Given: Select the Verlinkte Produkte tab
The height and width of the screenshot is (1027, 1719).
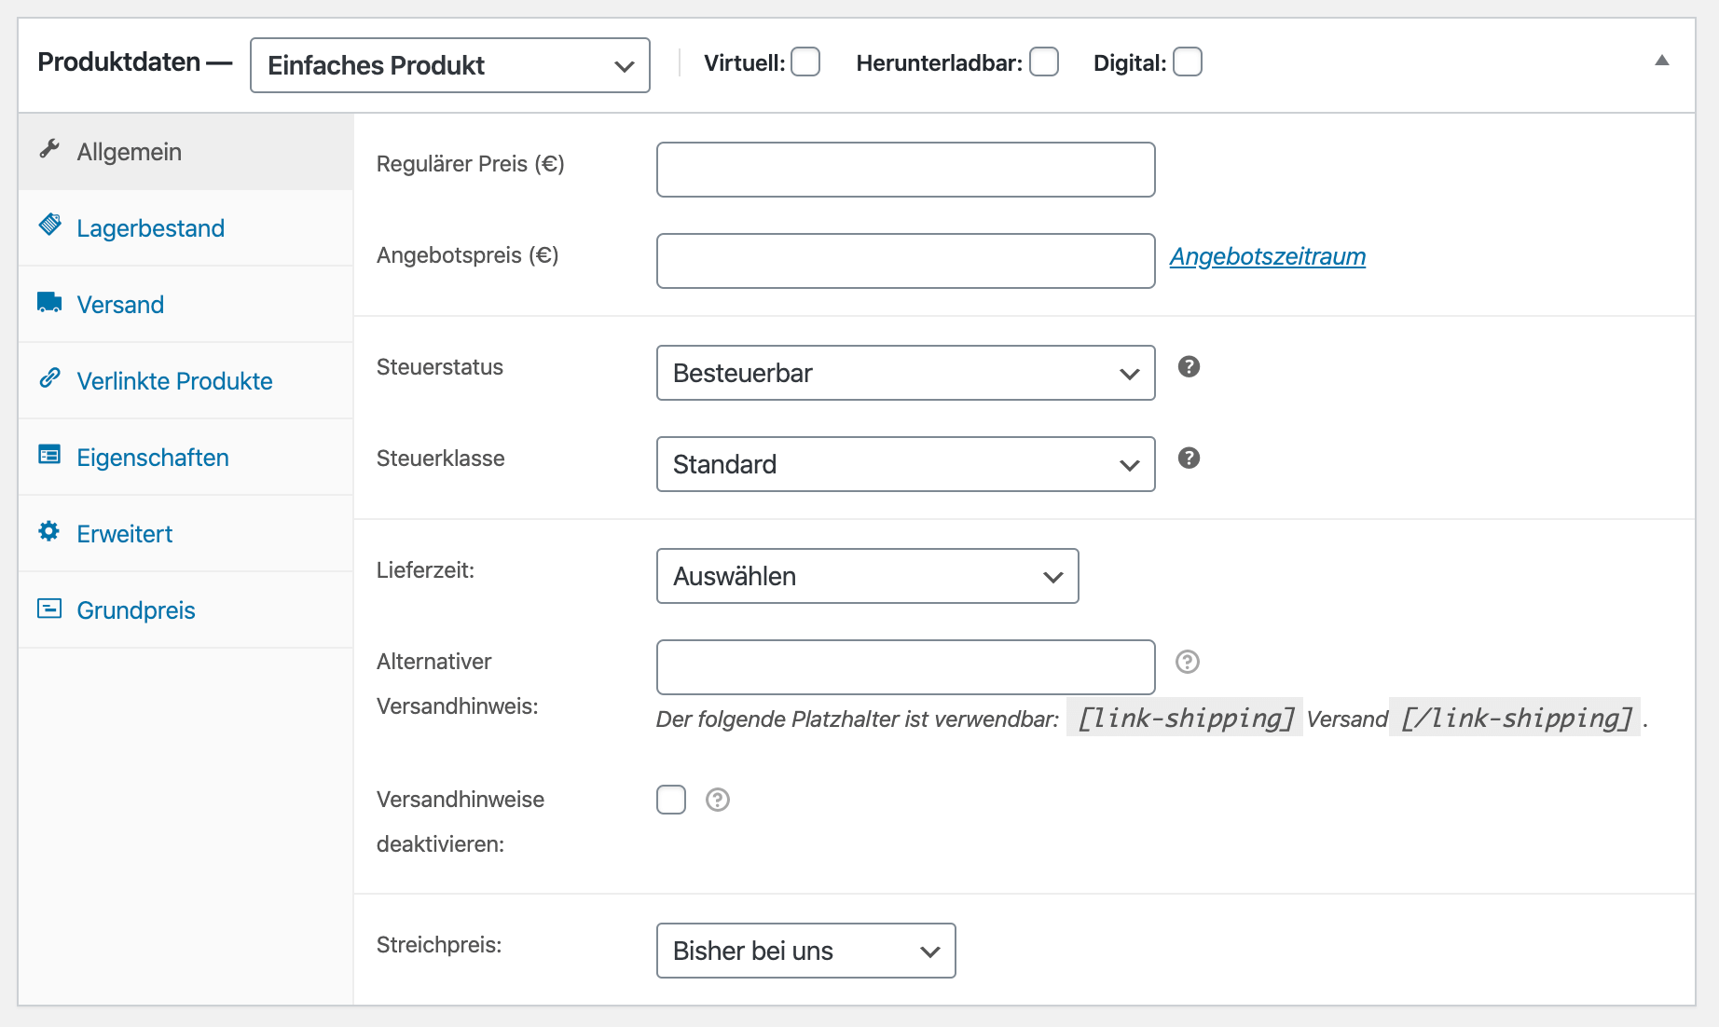Looking at the screenshot, I should tap(186, 381).
